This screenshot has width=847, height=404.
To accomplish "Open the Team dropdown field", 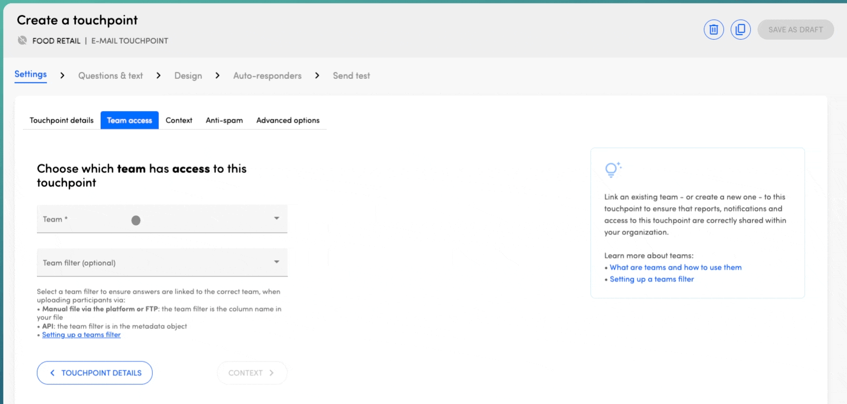I will click(157, 219).
